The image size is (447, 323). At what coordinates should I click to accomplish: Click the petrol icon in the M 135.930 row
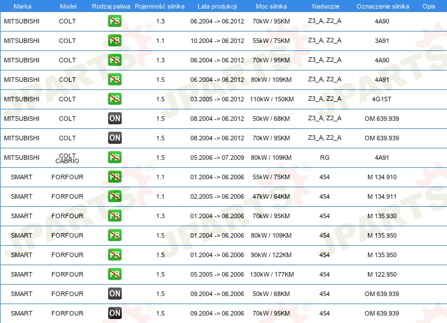[x=114, y=215]
